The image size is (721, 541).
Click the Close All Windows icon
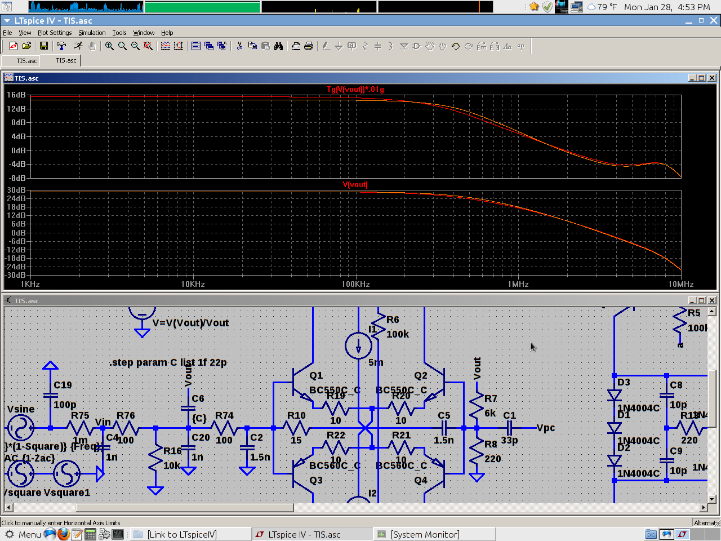pyautogui.click(x=222, y=46)
